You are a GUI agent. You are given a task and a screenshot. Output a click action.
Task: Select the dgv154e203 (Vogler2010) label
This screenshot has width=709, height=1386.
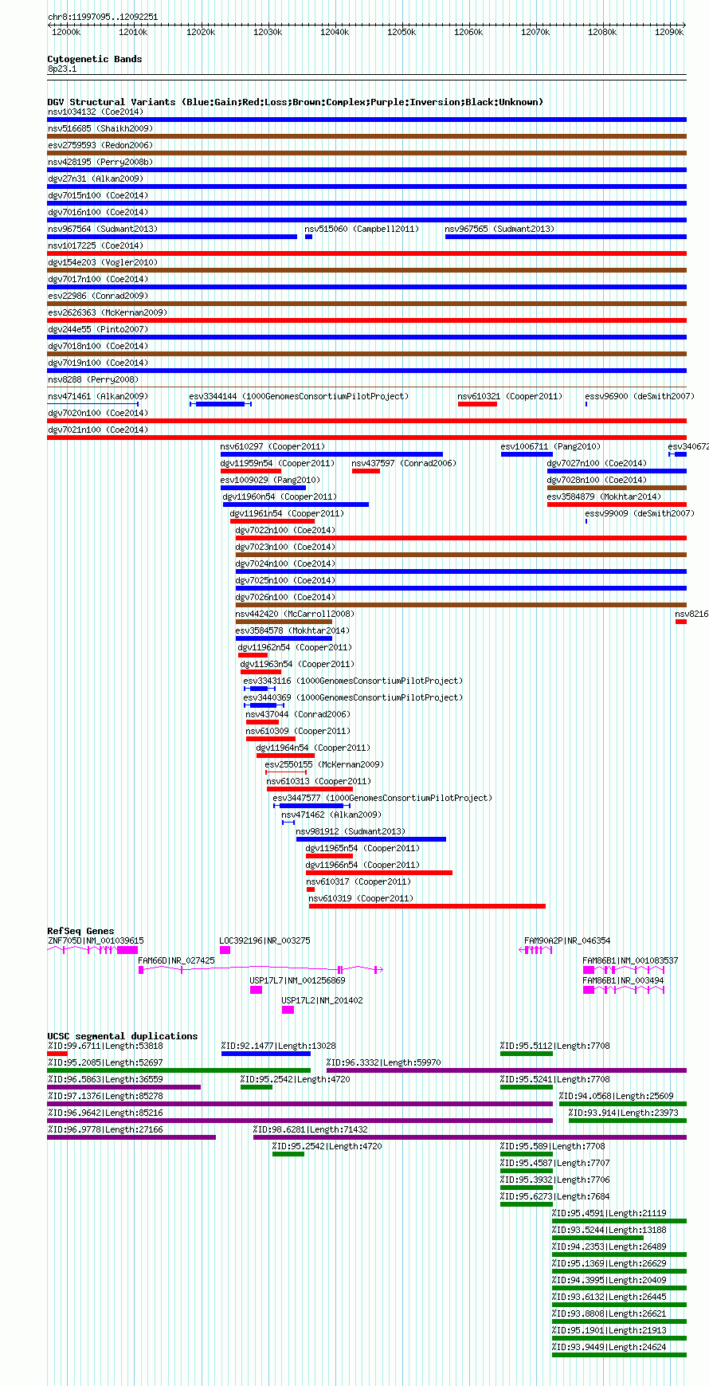click(x=103, y=262)
